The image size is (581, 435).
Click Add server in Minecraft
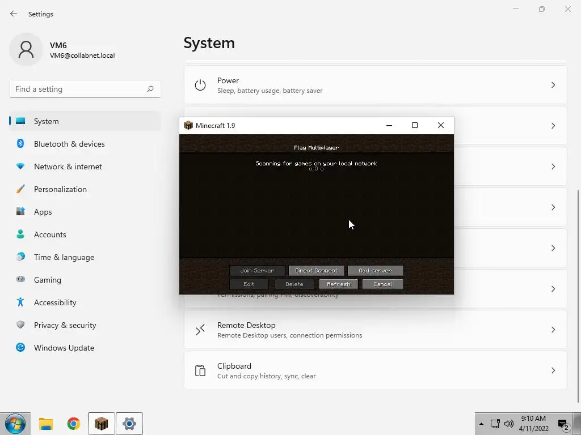pyautogui.click(x=376, y=271)
